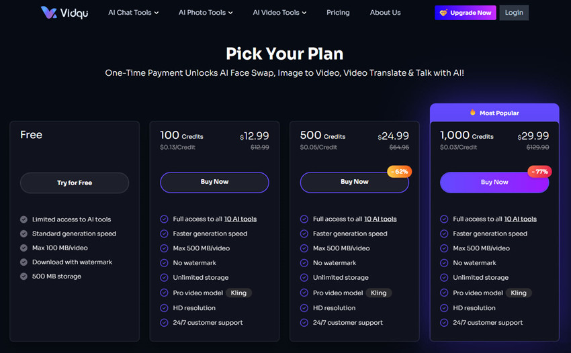Click the Try for Free button
Viewport: 571px width, 353px height.
pos(75,183)
